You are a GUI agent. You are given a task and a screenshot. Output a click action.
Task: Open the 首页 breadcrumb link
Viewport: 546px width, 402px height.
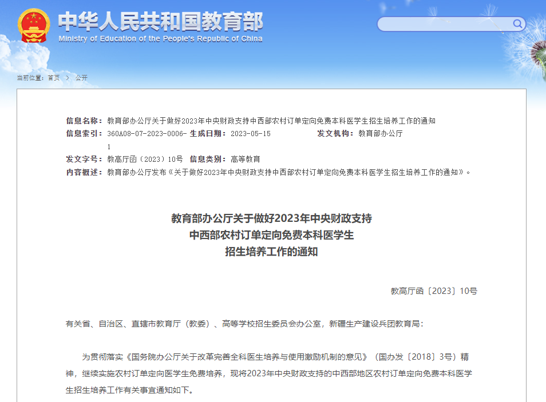(x=54, y=78)
